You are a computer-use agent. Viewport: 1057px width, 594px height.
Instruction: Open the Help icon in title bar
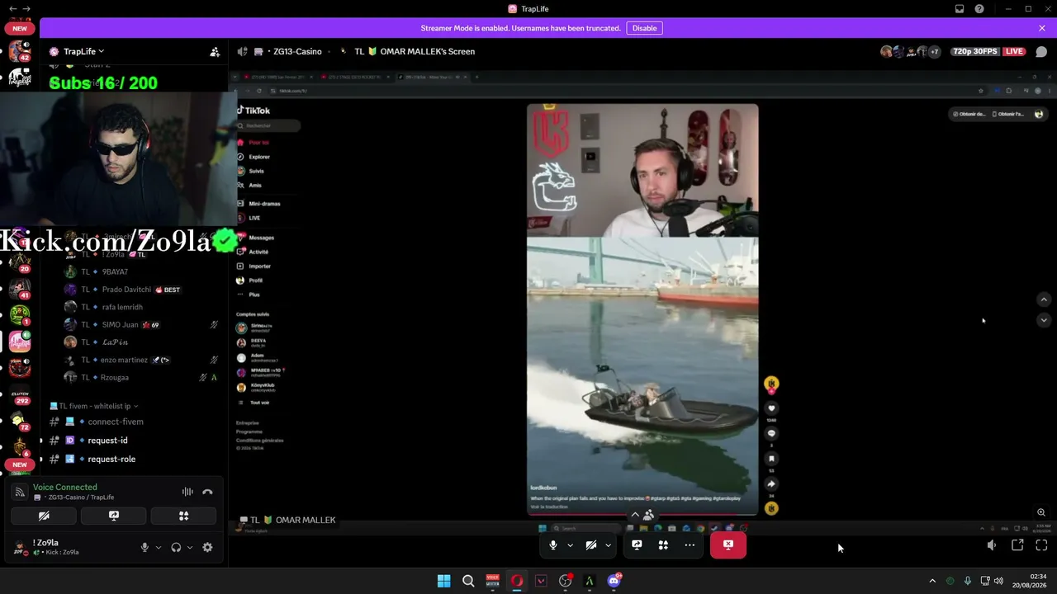pos(979,9)
